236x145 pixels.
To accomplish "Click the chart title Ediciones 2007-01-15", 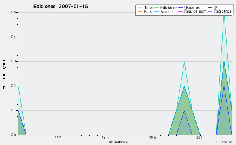I will point(61,7).
